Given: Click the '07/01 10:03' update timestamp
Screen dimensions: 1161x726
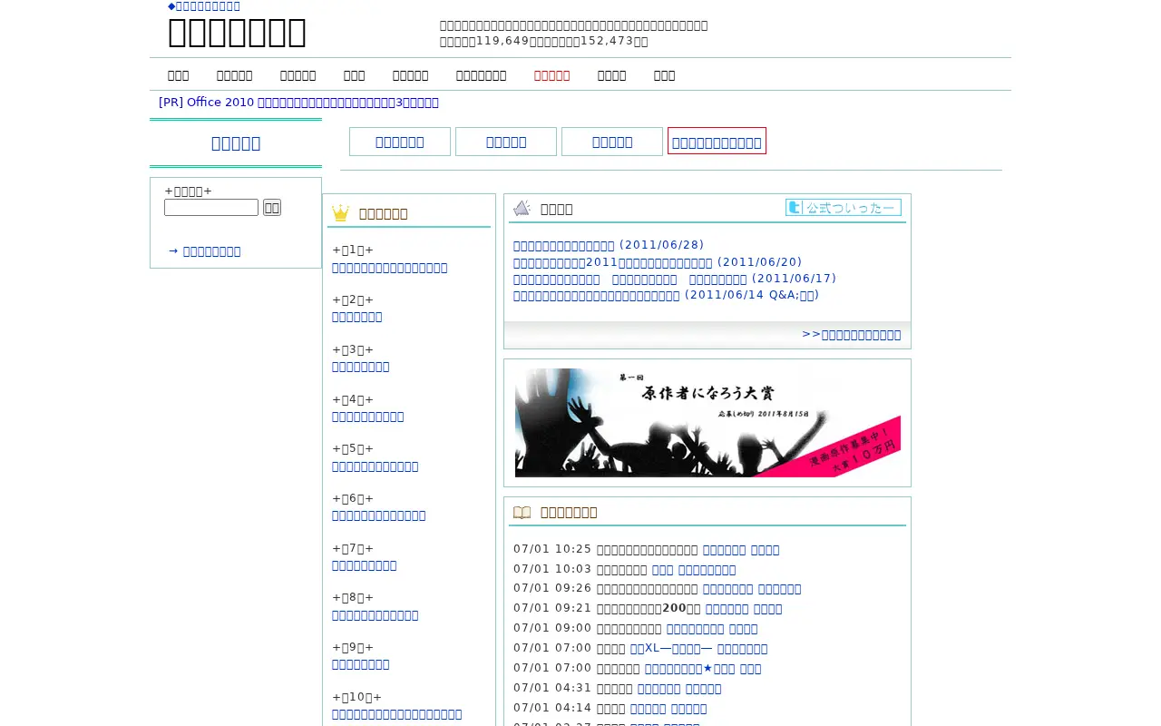Looking at the screenshot, I should [x=552, y=569].
